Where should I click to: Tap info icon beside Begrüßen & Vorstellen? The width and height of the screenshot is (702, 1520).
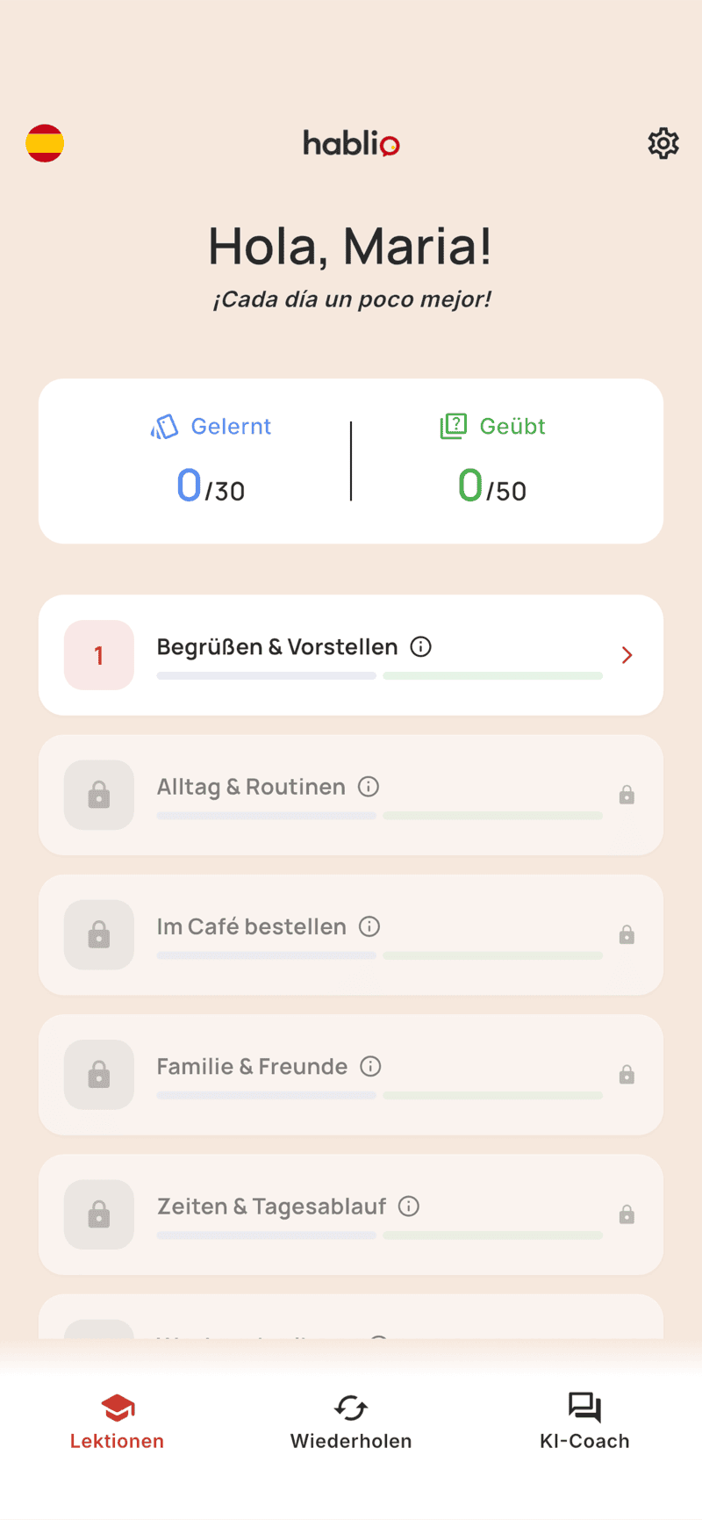coord(421,647)
